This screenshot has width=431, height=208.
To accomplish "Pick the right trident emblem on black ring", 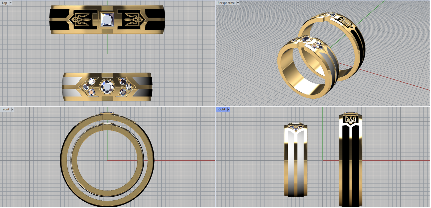I will click(x=134, y=19).
